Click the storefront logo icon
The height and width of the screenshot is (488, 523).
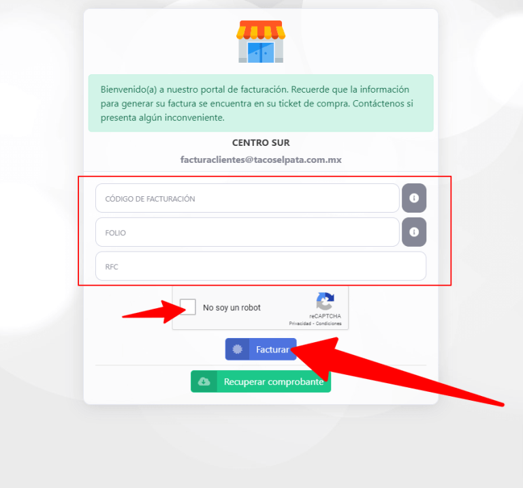click(261, 42)
